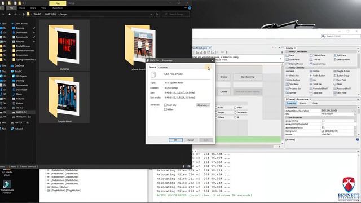Open Screenshots folder in sidebar
361x203 pixels.
(x=22, y=55)
